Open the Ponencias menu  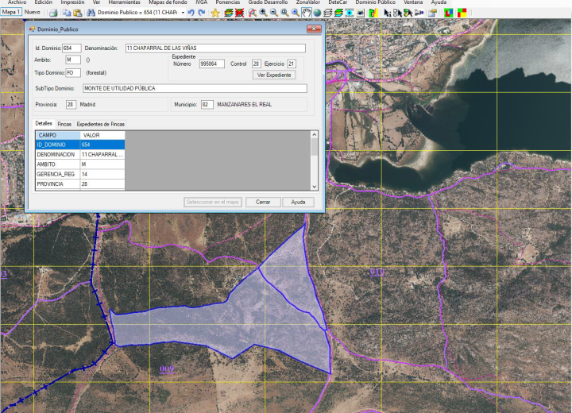click(x=228, y=2)
